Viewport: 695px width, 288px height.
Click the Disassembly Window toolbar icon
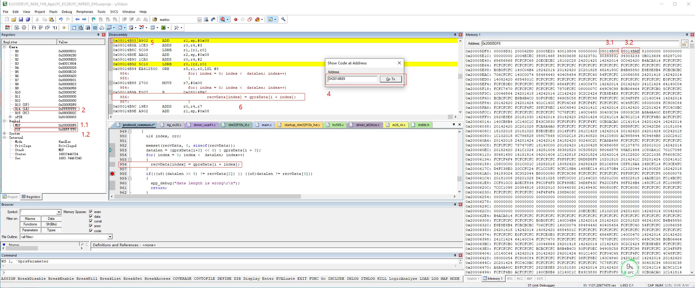click(x=80, y=28)
